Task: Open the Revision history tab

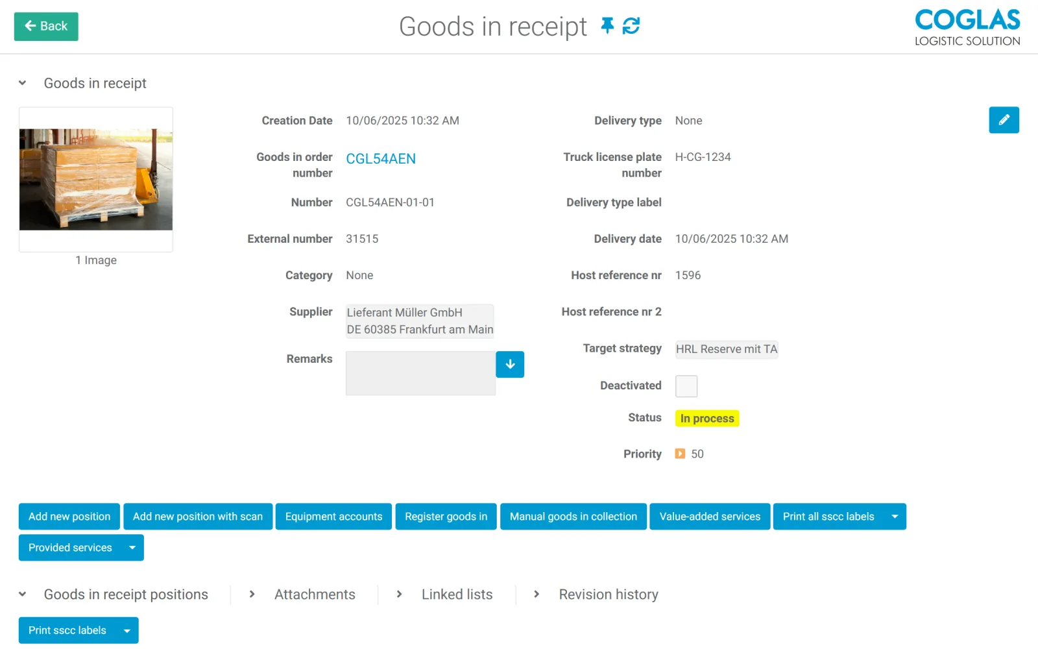Action: 609,594
